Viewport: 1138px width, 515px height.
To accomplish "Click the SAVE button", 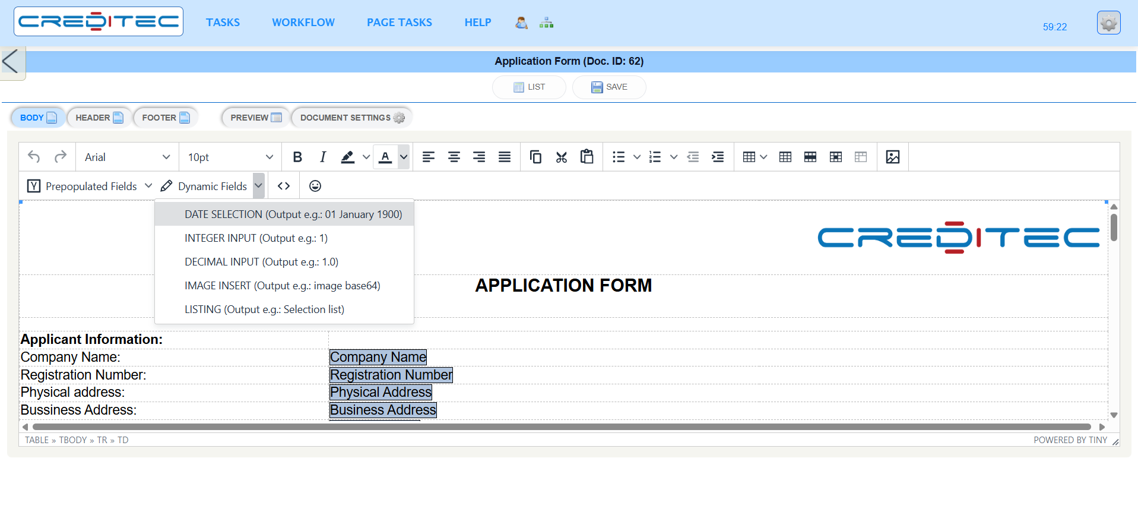I will click(x=609, y=87).
